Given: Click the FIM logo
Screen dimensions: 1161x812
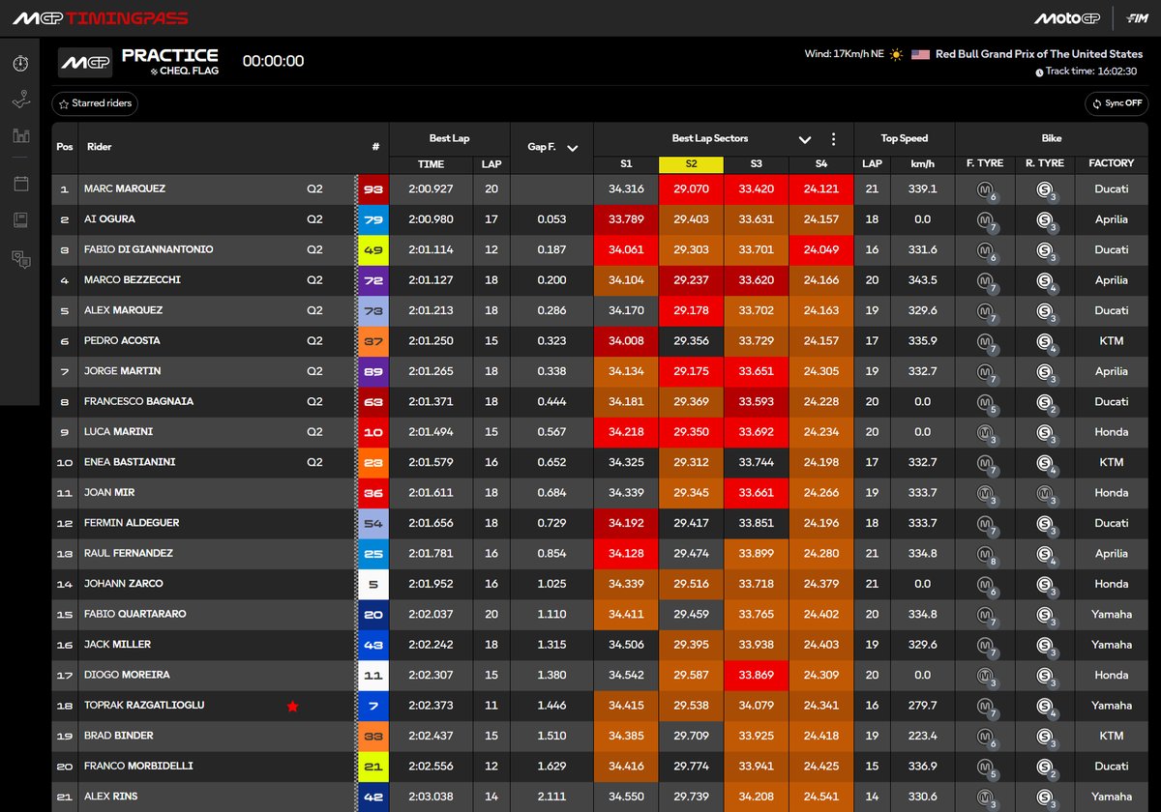Looking at the screenshot, I should coord(1138,18).
